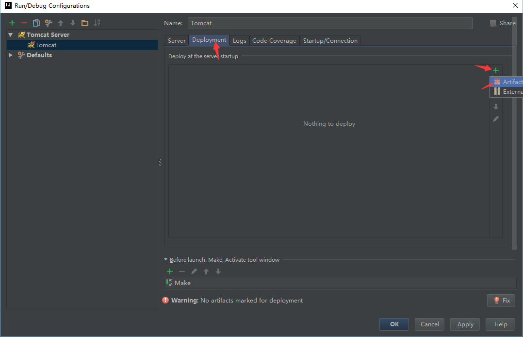Edit deployment item pencil icon
523x337 pixels.
click(x=496, y=119)
